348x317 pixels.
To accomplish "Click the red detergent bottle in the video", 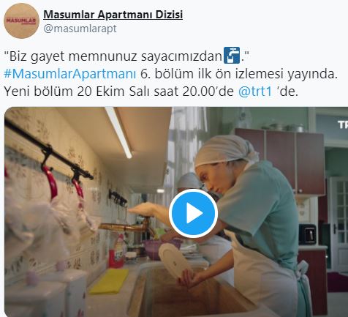I will click(x=117, y=251).
